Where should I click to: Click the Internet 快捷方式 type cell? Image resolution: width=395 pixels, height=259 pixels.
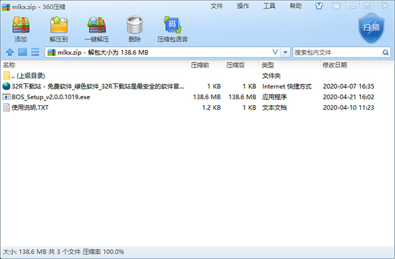[x=287, y=87]
